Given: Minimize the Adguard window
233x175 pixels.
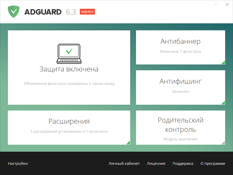Looking at the screenshot, I should point(216,5).
